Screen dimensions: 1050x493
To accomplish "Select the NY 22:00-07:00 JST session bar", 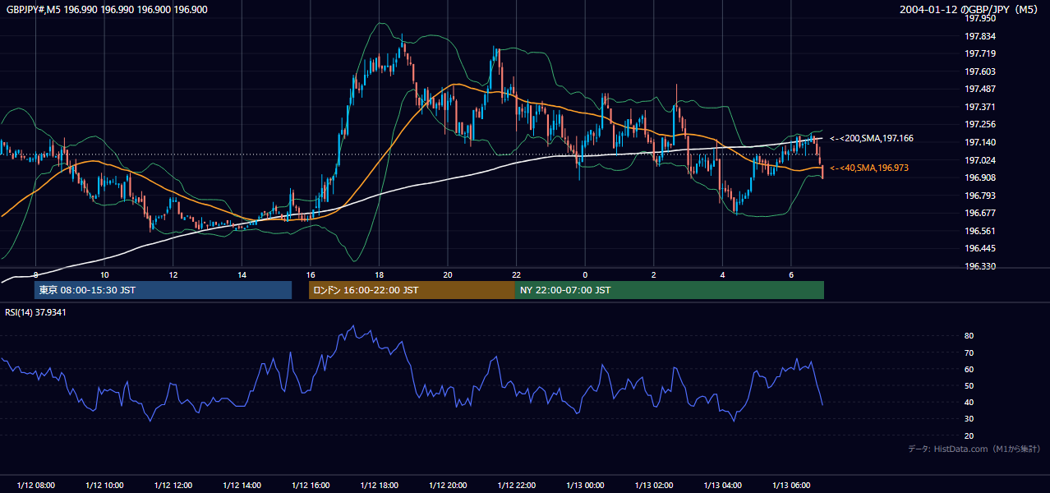I will (670, 290).
